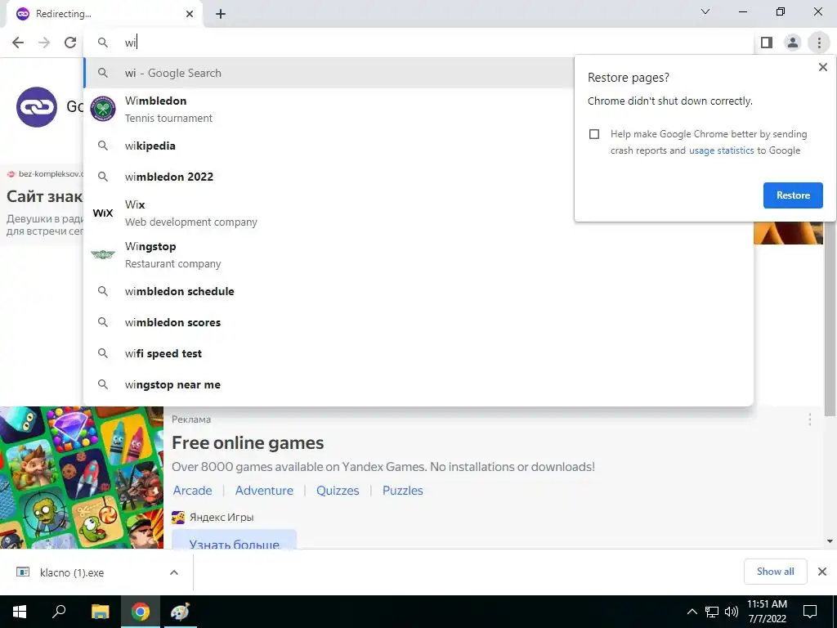Reload the page with the refresh icon
Image resolution: width=837 pixels, height=628 pixels.
70,43
